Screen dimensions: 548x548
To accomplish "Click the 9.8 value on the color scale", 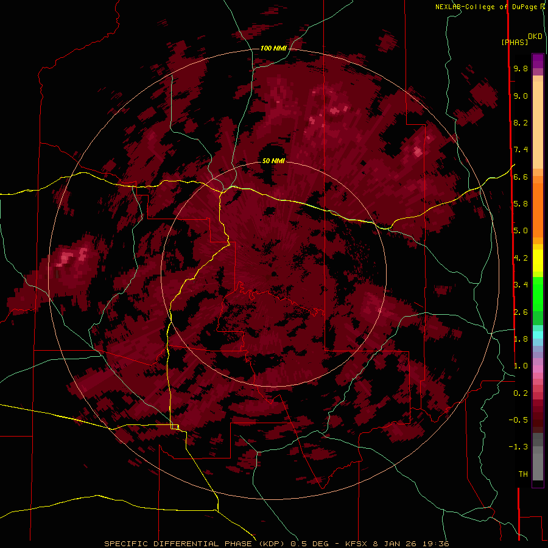I will pos(521,69).
